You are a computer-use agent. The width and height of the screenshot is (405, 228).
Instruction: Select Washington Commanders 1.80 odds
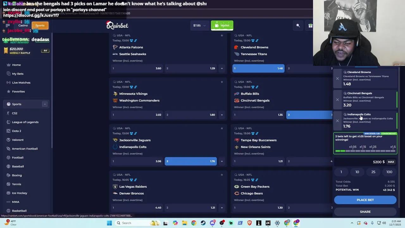190,115
